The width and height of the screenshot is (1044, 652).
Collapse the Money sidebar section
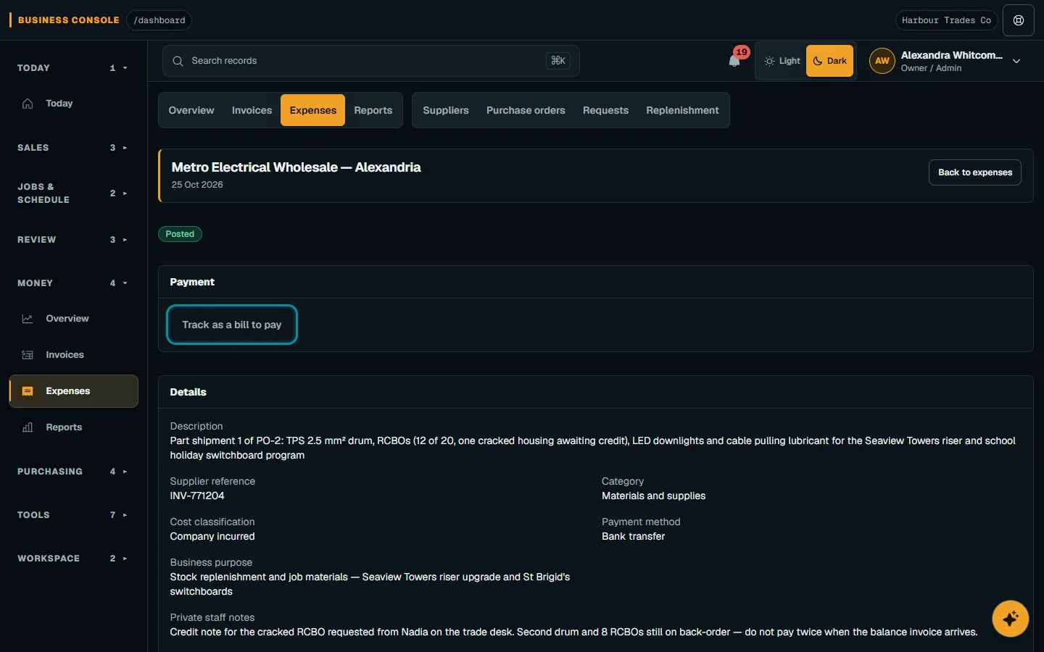(73, 283)
